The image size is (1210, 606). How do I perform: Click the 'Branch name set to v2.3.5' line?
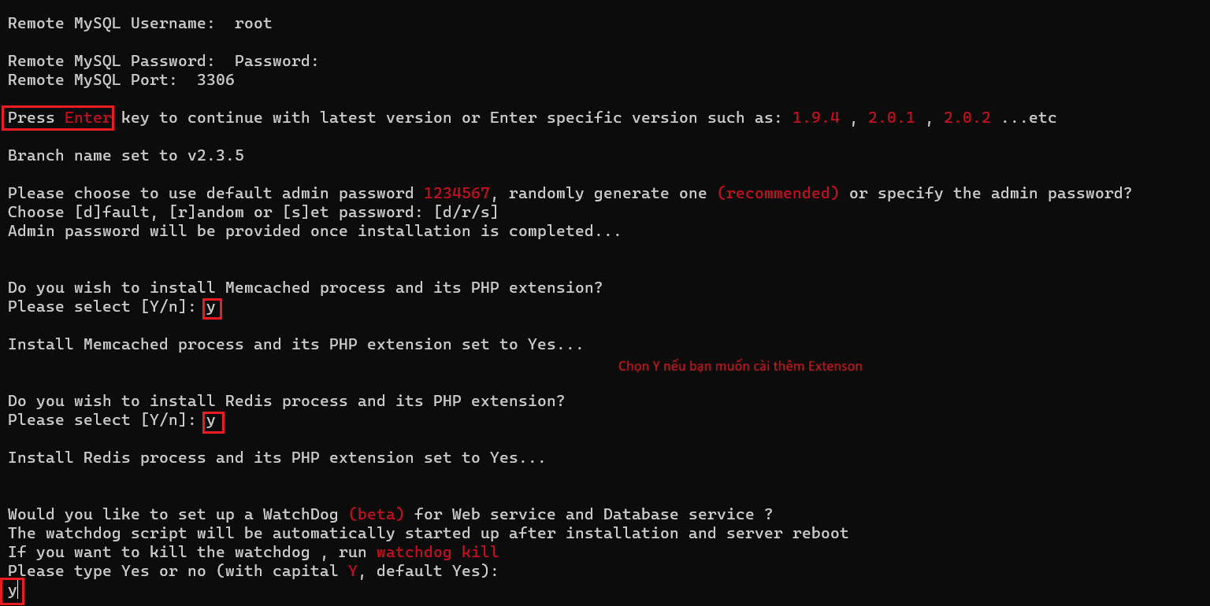126,156
